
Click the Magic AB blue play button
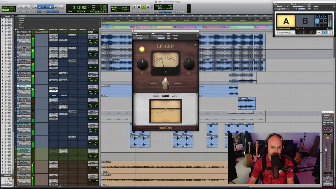pyautogui.click(x=324, y=33)
